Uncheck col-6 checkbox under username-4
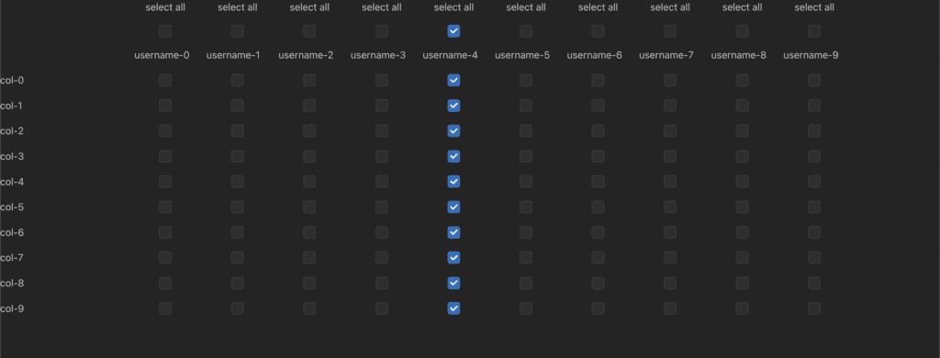The image size is (940, 358). (453, 232)
